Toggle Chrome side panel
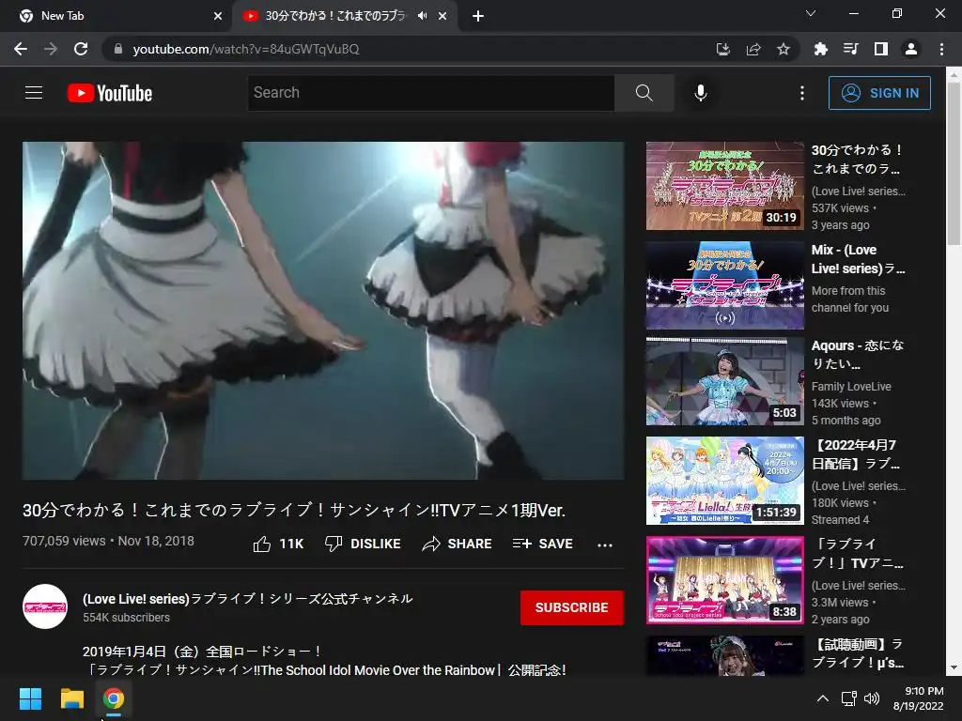962x721 pixels. pyautogui.click(x=881, y=49)
